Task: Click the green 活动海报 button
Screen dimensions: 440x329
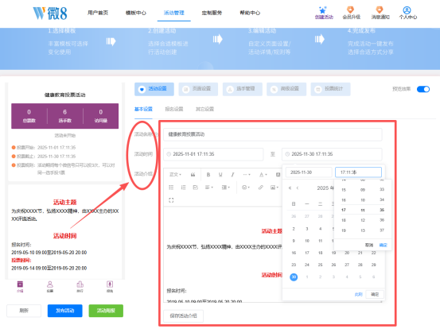Action: click(x=106, y=311)
